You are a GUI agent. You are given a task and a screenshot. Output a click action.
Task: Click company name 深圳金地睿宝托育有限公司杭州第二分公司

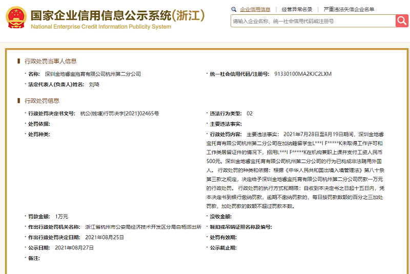point(93,74)
